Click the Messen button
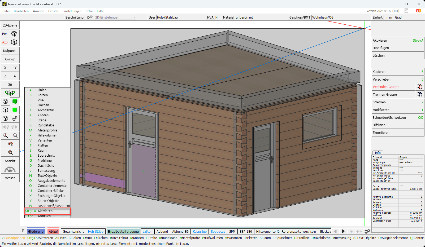This screenshot has height=247, width=425. coord(10,178)
